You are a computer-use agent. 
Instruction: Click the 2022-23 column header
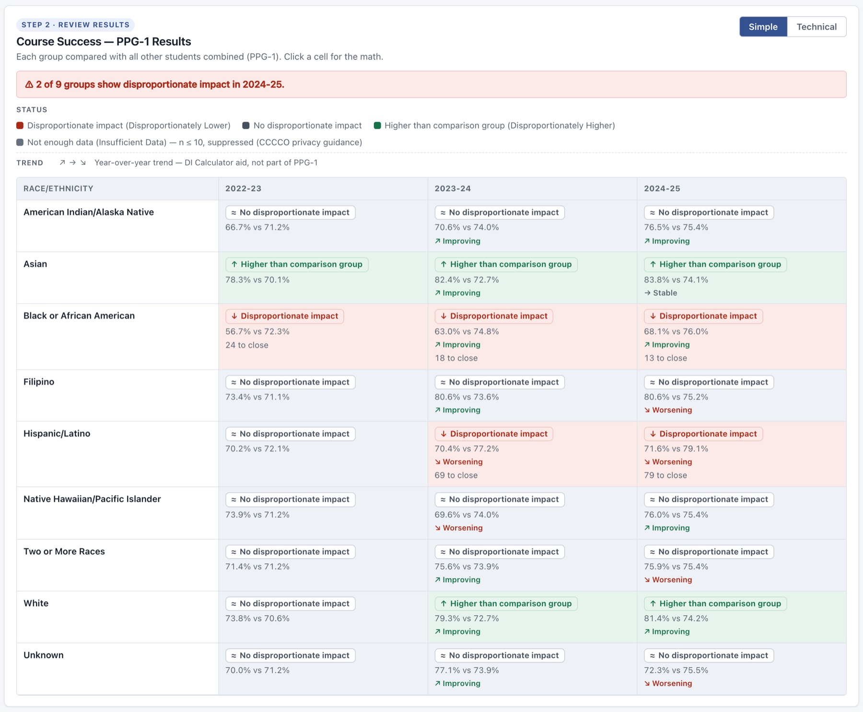coord(323,188)
